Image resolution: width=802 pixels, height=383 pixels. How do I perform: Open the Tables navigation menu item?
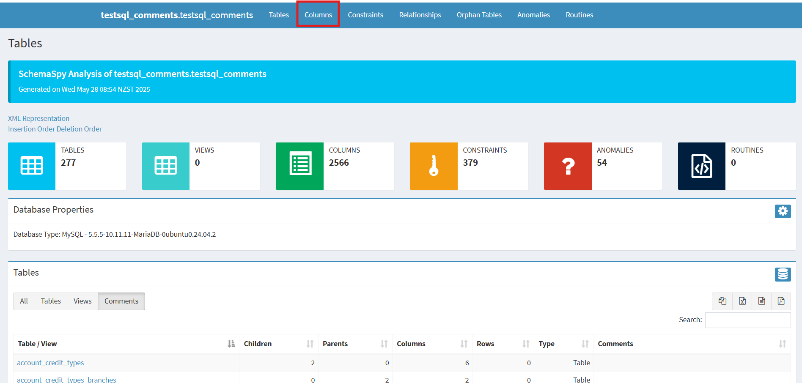pyautogui.click(x=279, y=15)
